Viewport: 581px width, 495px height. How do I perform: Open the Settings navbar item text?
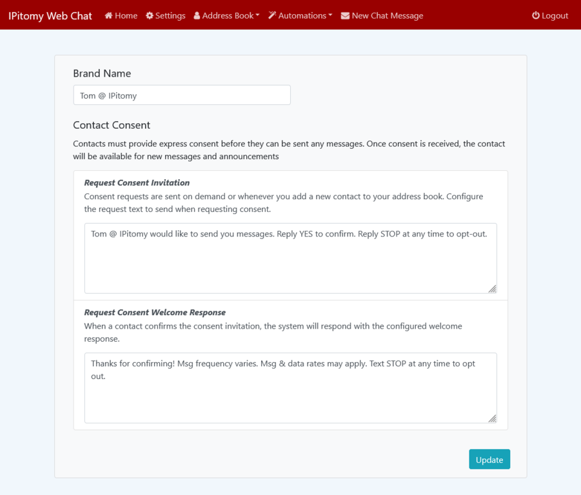click(x=170, y=15)
